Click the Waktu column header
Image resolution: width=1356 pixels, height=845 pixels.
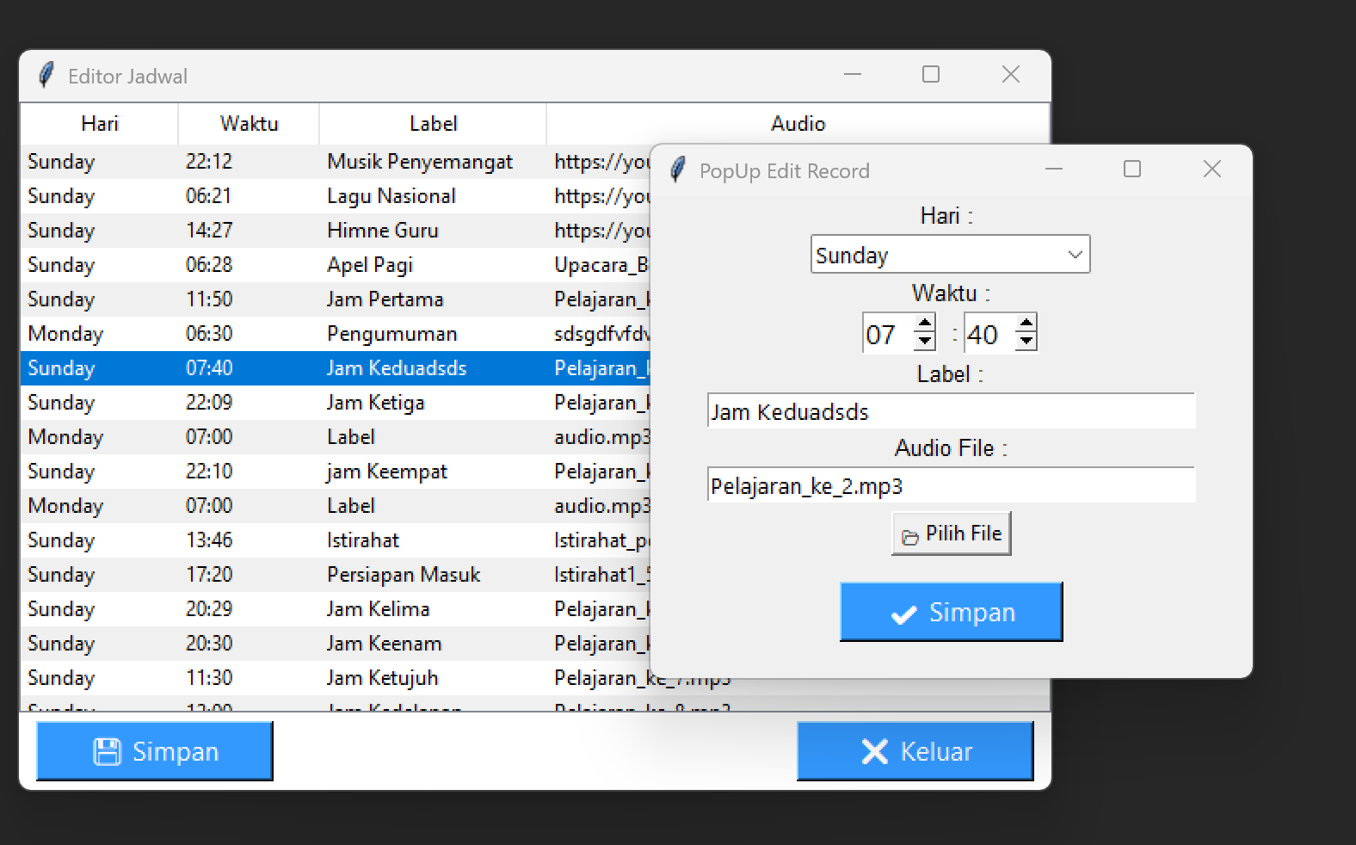tap(249, 124)
